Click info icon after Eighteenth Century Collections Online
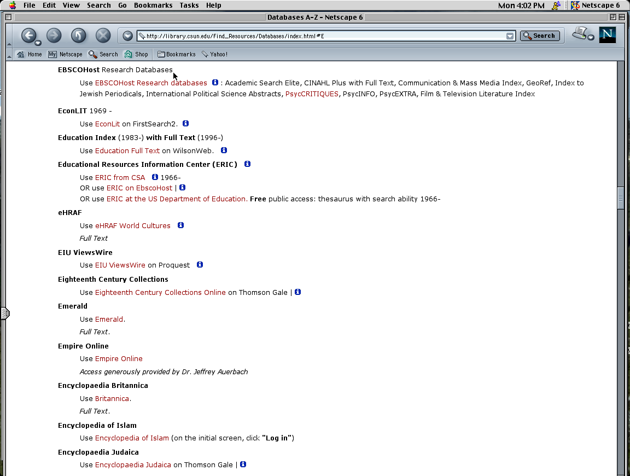This screenshot has height=476, width=630. pos(297,292)
